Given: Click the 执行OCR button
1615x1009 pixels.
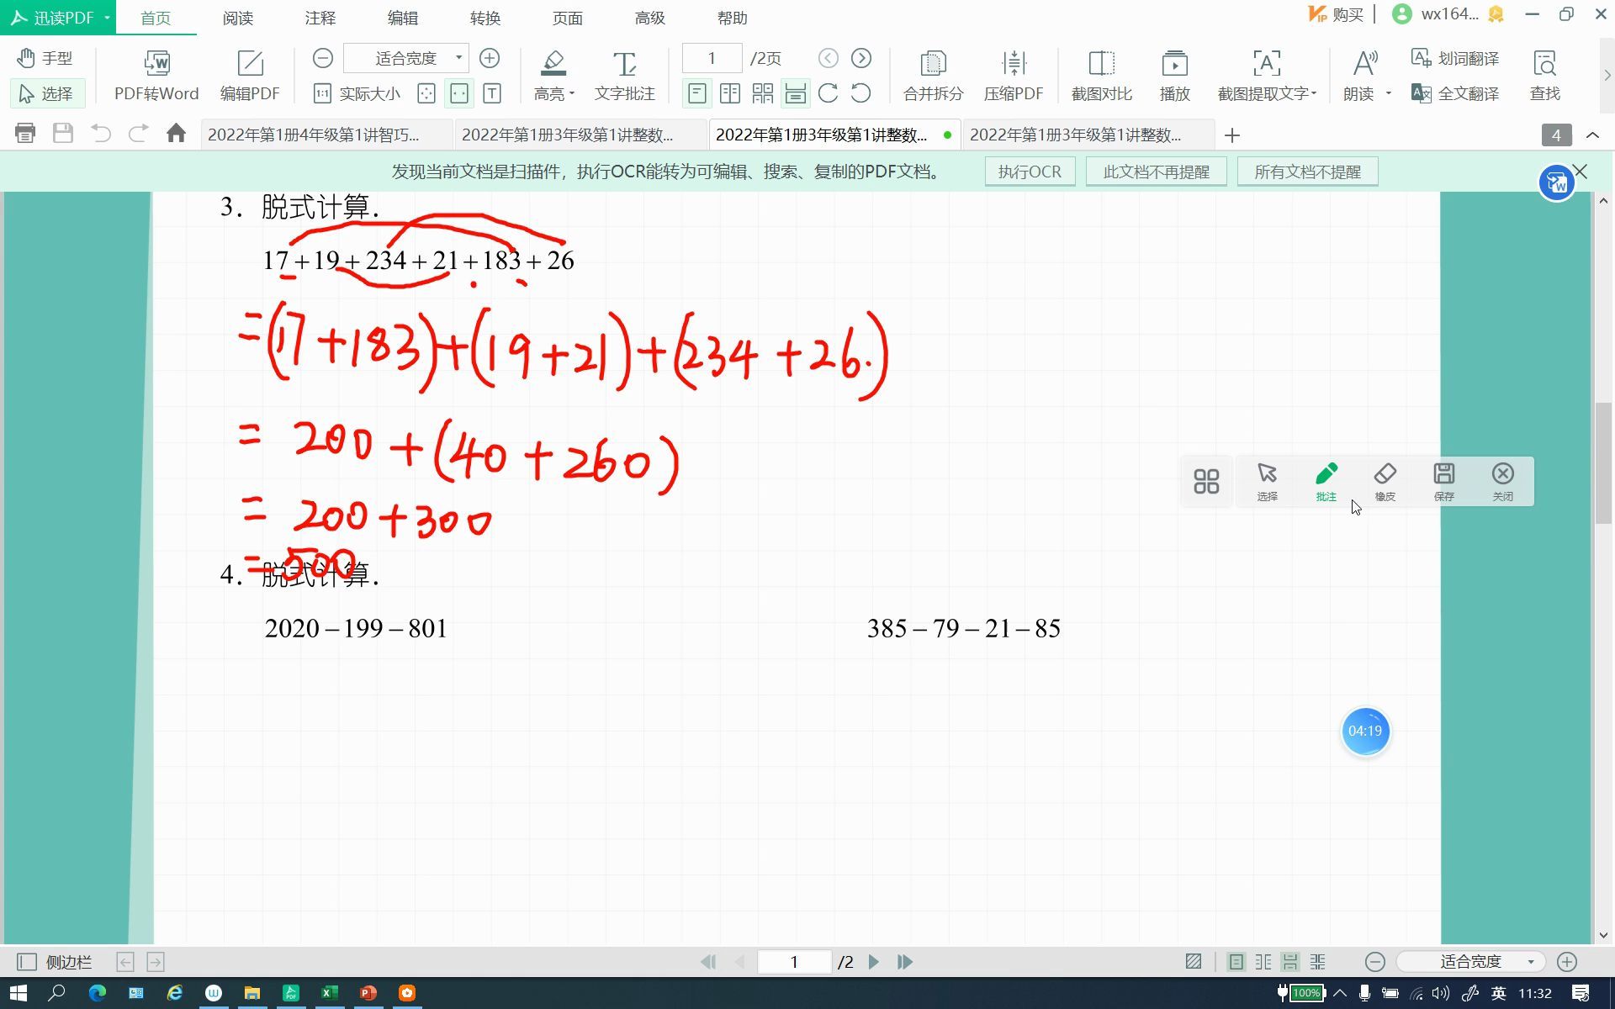Looking at the screenshot, I should [1030, 172].
